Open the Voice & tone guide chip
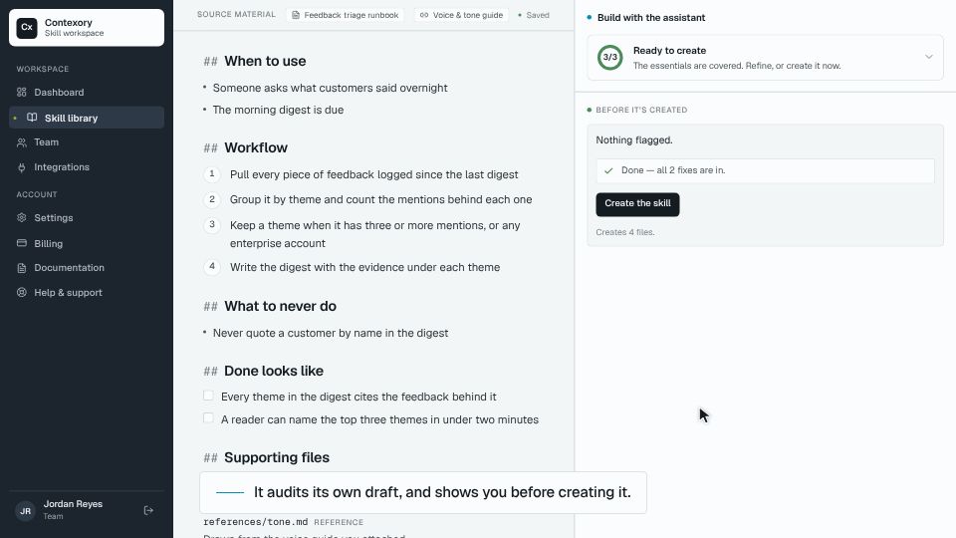This screenshot has height=538, width=956. 461,15
